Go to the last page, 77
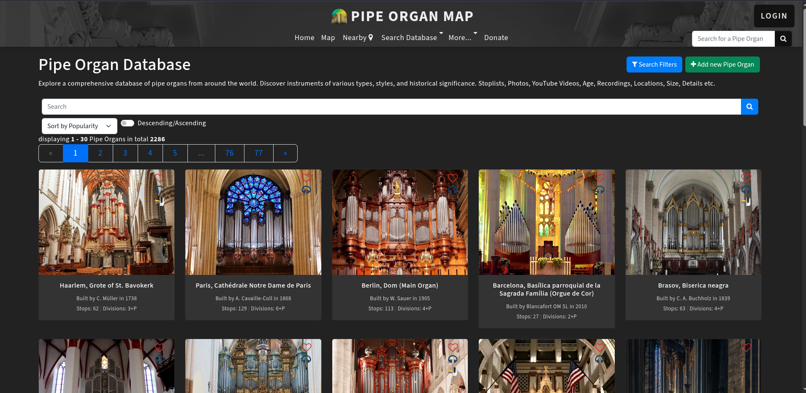This screenshot has height=393, width=806. (259, 153)
